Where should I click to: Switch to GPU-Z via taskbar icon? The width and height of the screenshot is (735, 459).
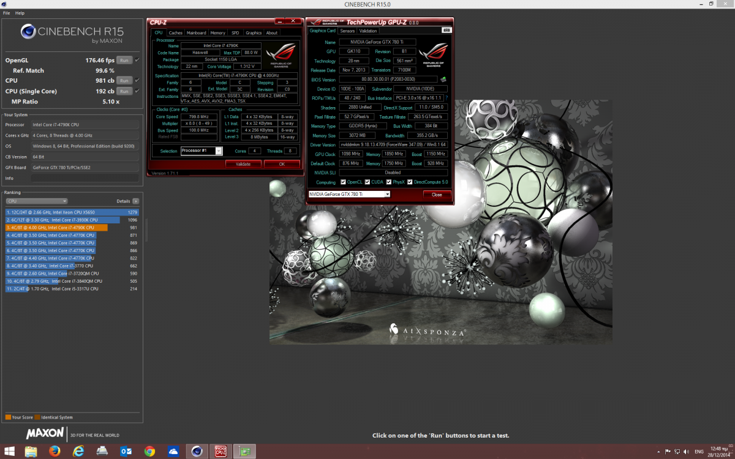pos(244,451)
